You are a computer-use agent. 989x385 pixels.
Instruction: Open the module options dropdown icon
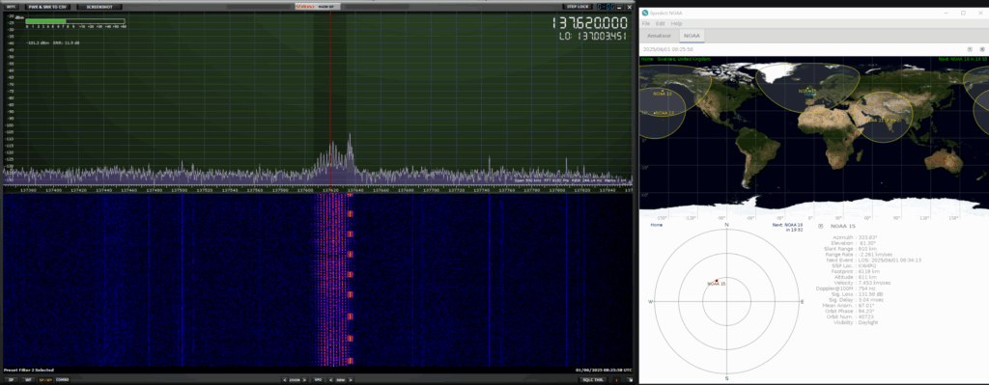click(970, 49)
